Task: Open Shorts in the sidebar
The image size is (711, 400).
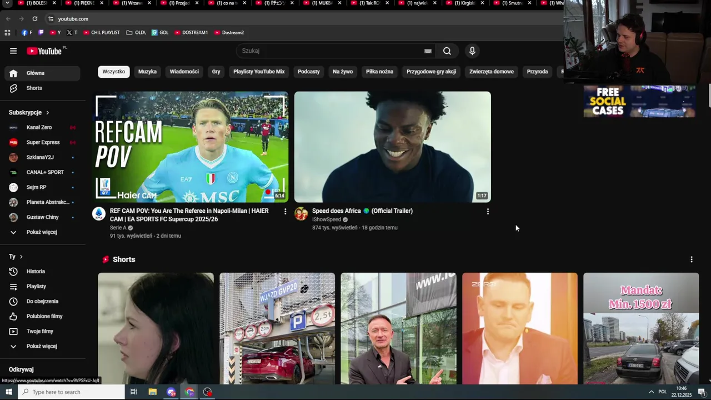Action: (x=42, y=88)
